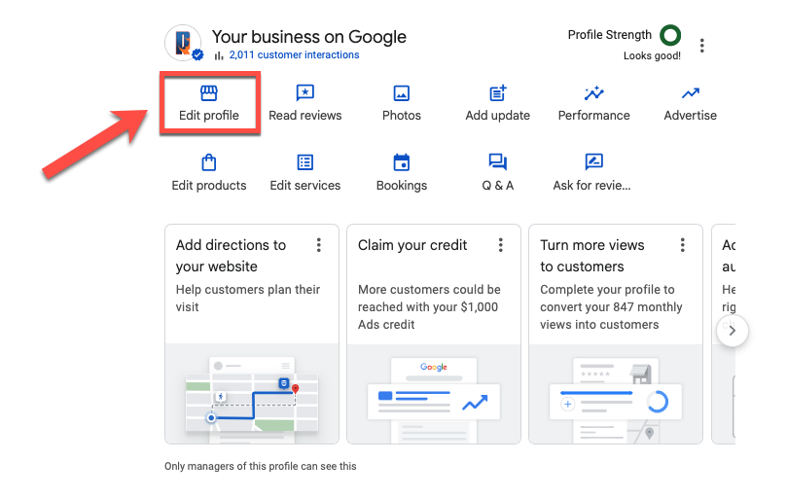
Task: Click the Profile Strength label
Action: tap(609, 35)
